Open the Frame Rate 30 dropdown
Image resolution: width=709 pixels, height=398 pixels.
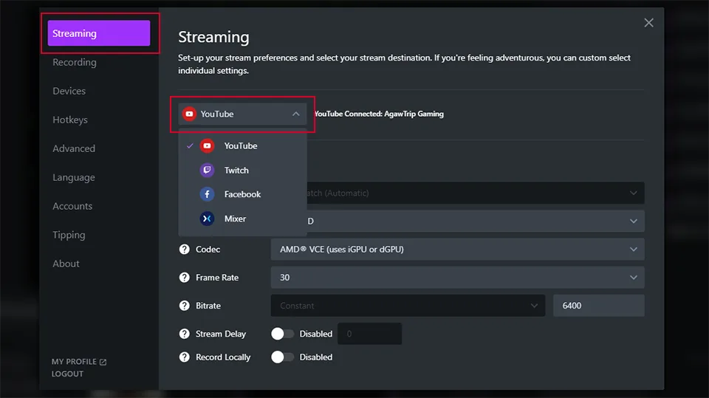pyautogui.click(x=458, y=277)
